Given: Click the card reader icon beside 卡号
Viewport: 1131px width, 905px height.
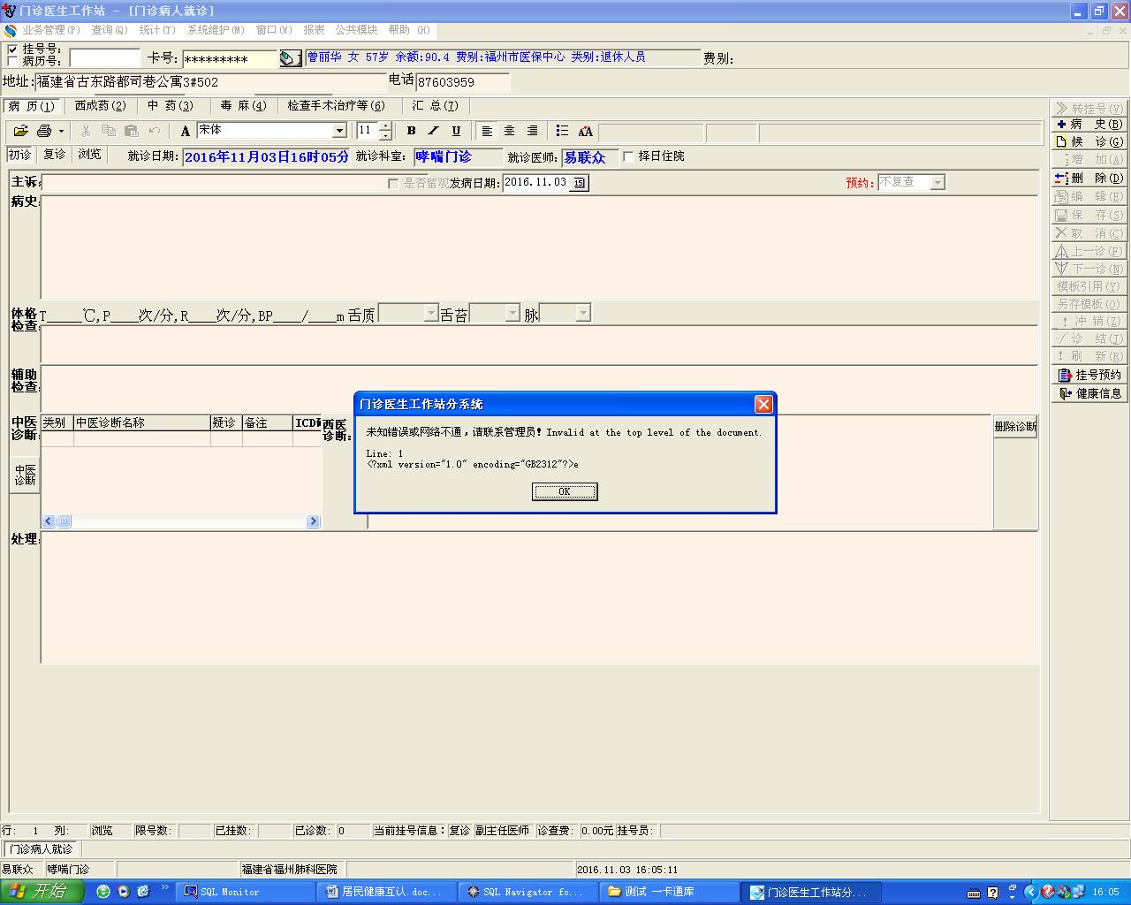Looking at the screenshot, I should 290,58.
